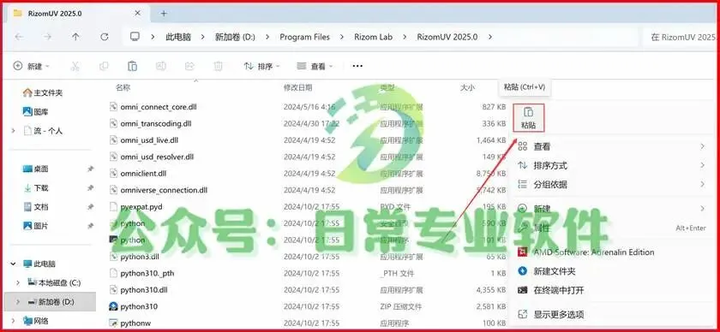Refresh the current folder view
Screen dimensions: 720x332
[x=105, y=37]
